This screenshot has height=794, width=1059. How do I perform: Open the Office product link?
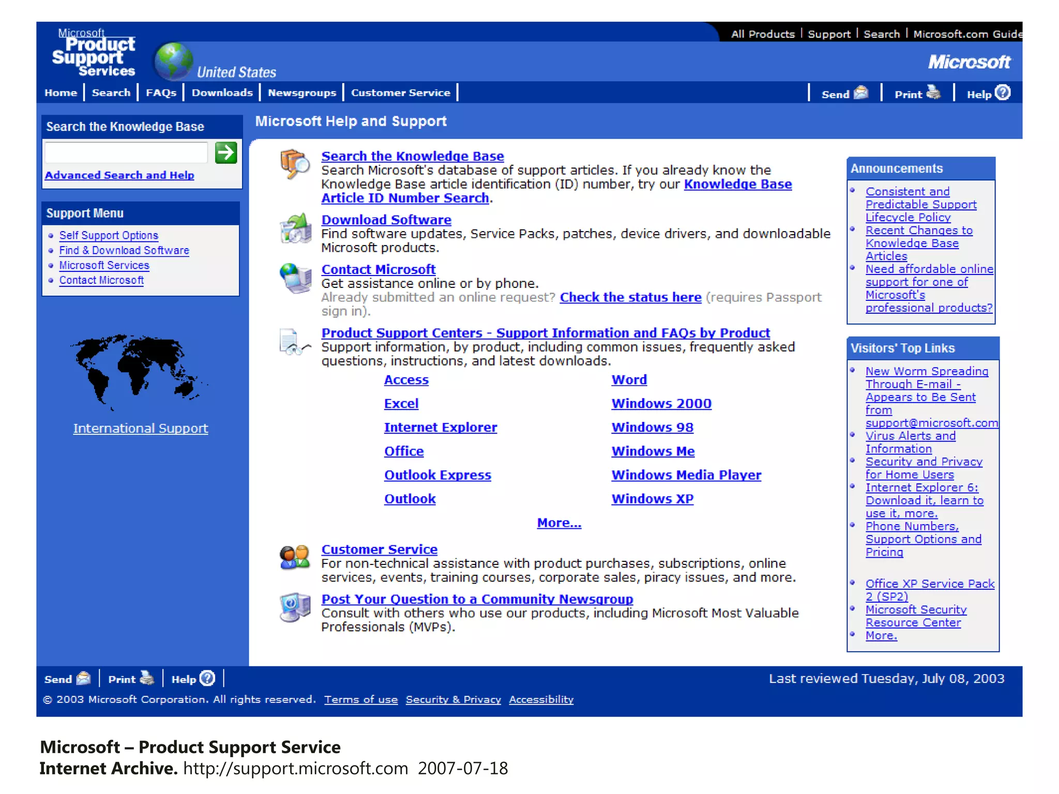click(x=404, y=451)
